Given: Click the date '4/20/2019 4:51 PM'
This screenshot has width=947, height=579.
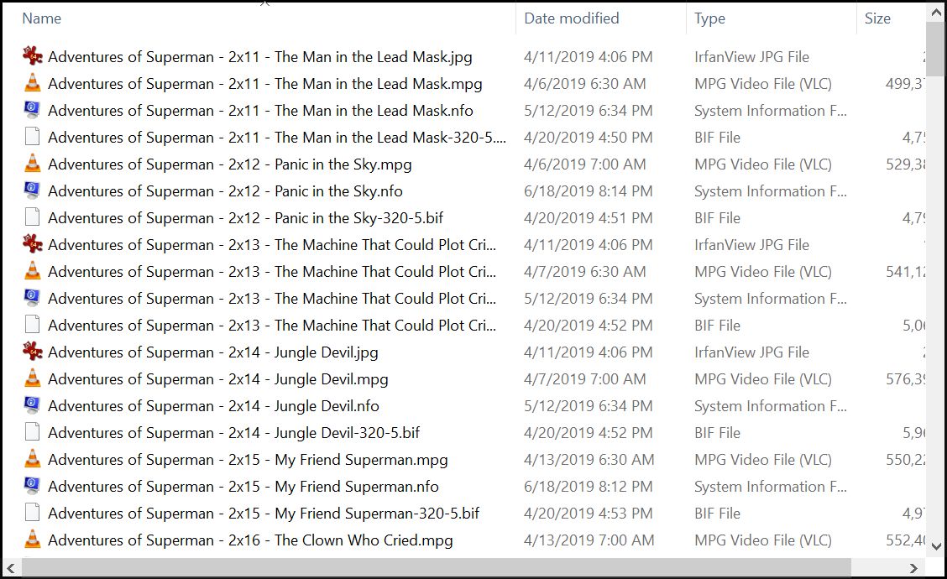Looking at the screenshot, I should (x=589, y=218).
